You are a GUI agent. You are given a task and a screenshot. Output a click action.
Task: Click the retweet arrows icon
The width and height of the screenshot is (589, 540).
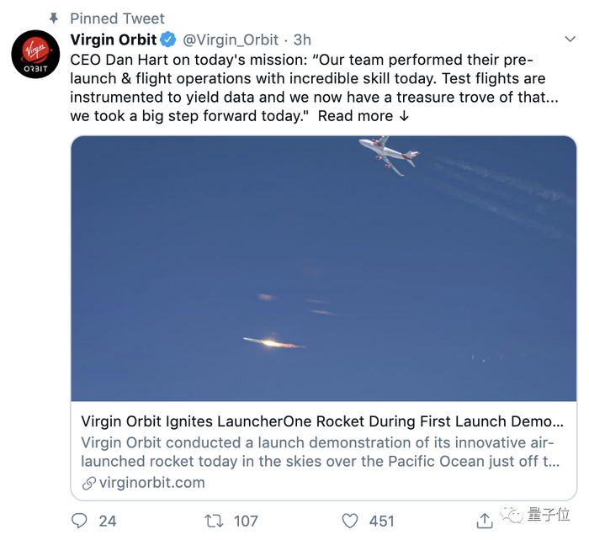point(214,521)
